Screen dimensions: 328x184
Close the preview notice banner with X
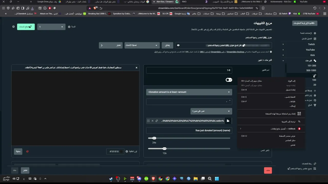point(136,68)
